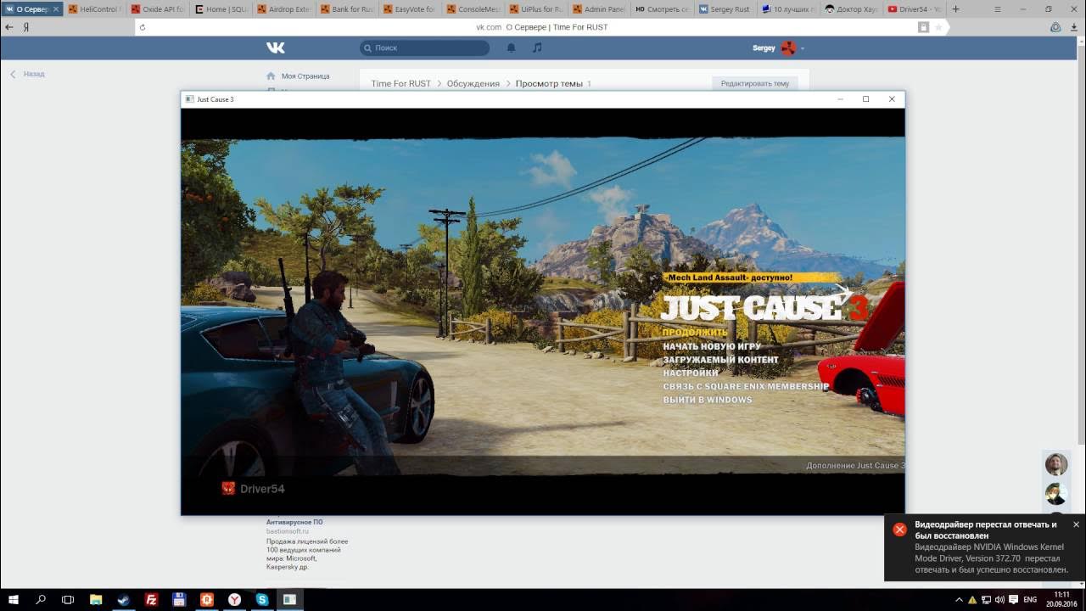Click the Mech Land Assault доступно banner
This screenshot has width=1086, height=611.
[752, 277]
